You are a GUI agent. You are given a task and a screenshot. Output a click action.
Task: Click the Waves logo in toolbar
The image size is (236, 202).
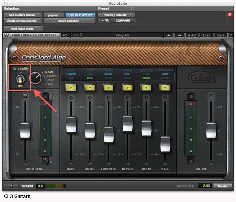[x=6, y=35]
